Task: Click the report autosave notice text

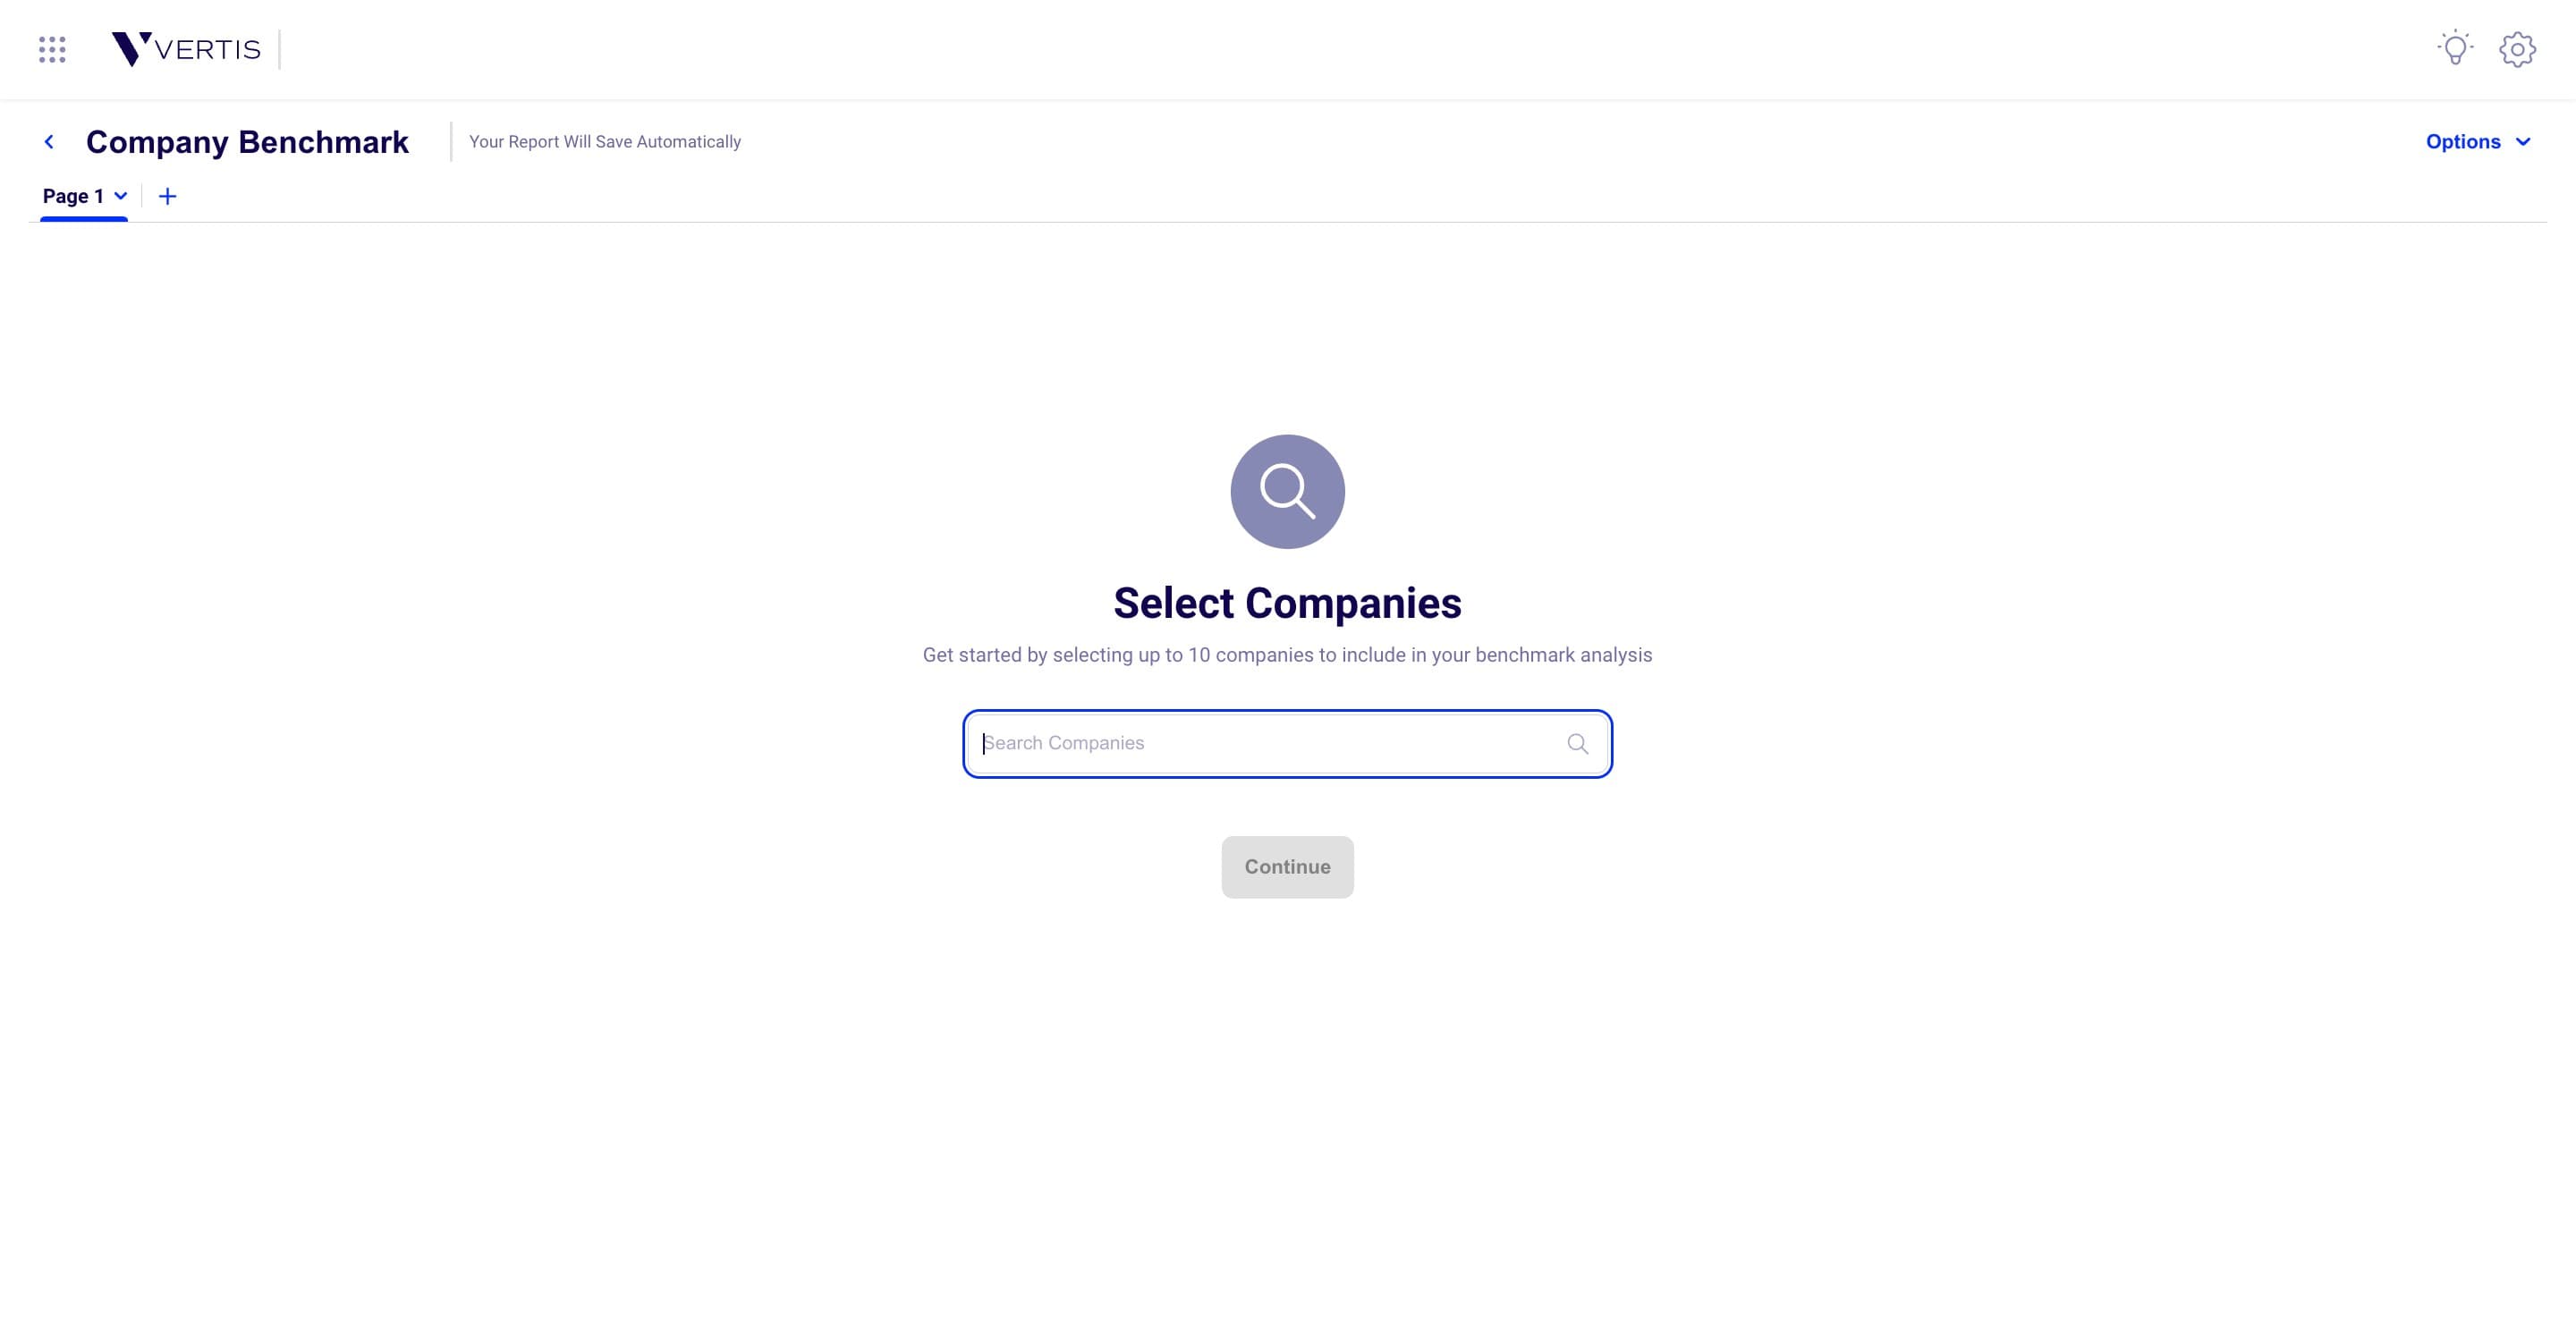Action: (605, 142)
